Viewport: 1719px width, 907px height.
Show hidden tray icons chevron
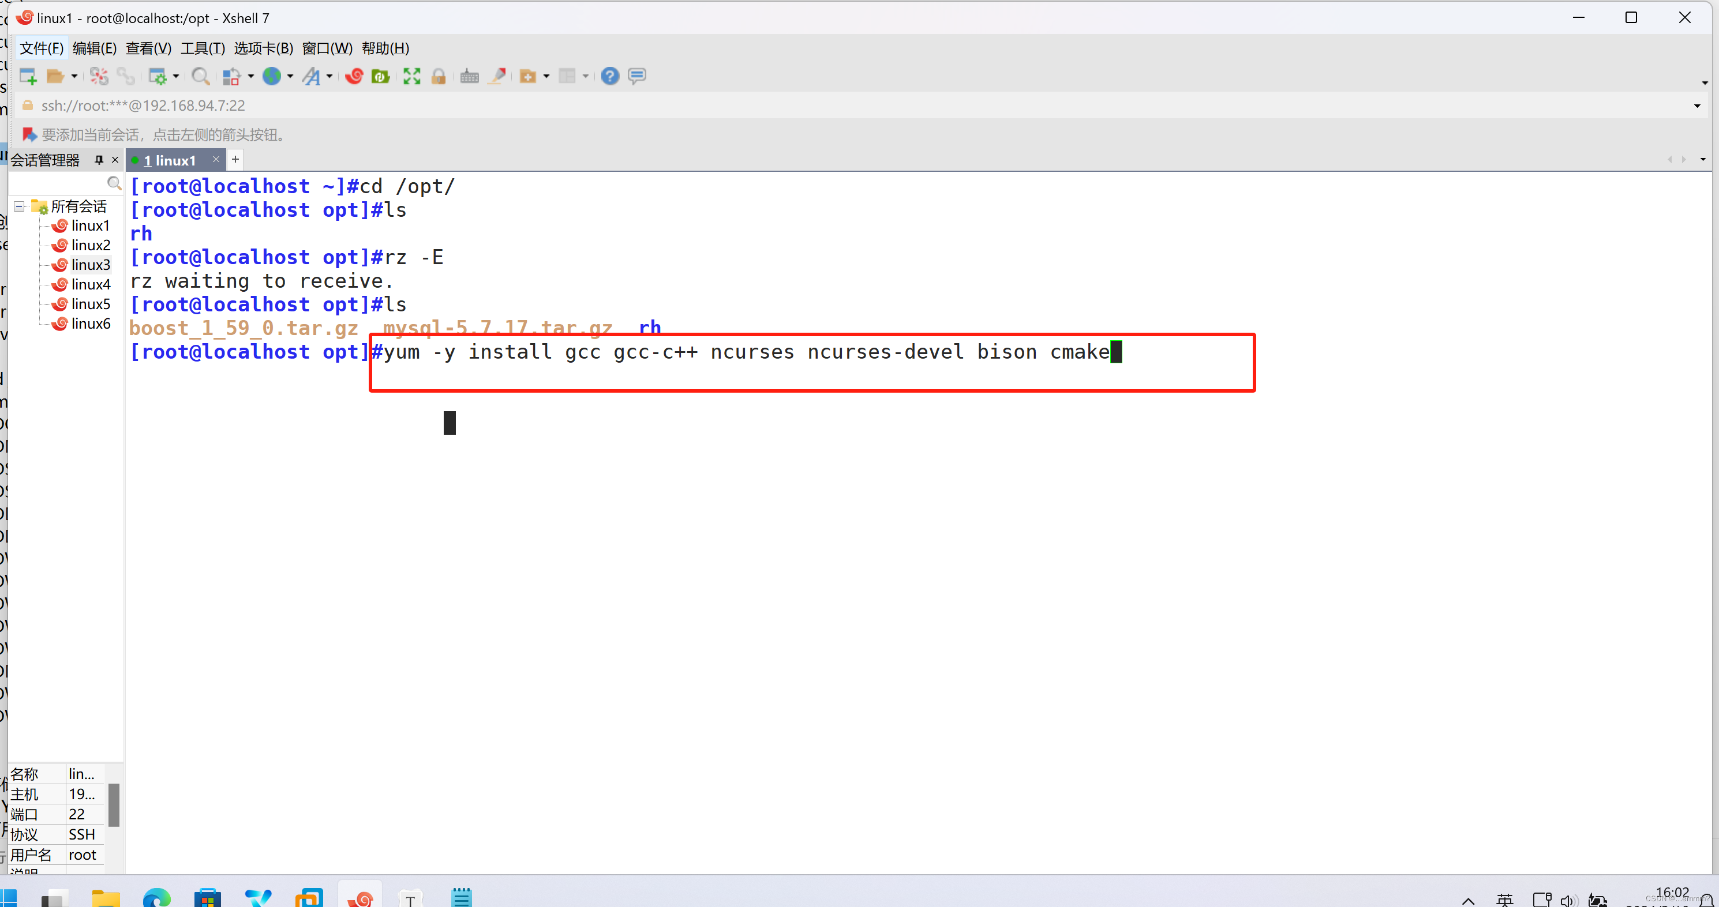coord(1468,901)
